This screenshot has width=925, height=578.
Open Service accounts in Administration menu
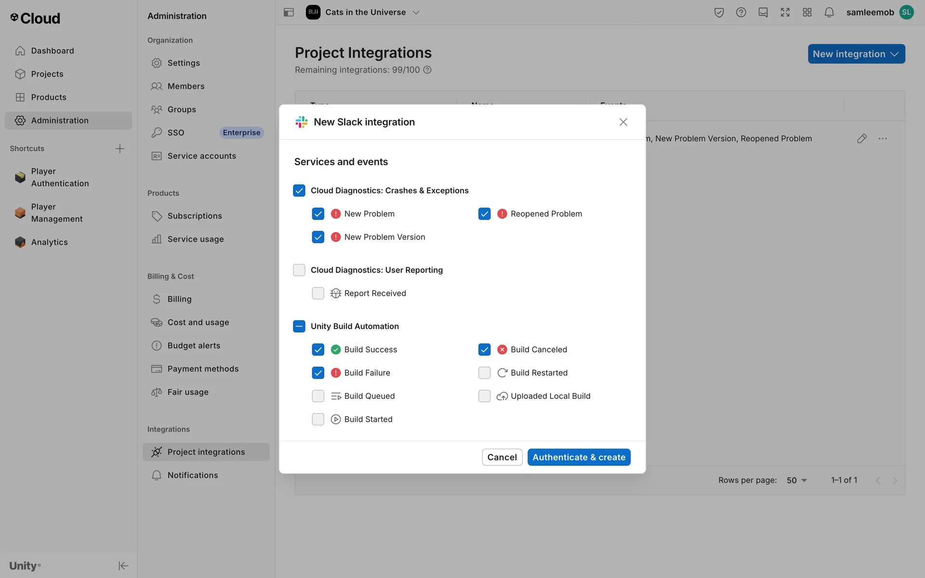pyautogui.click(x=201, y=156)
